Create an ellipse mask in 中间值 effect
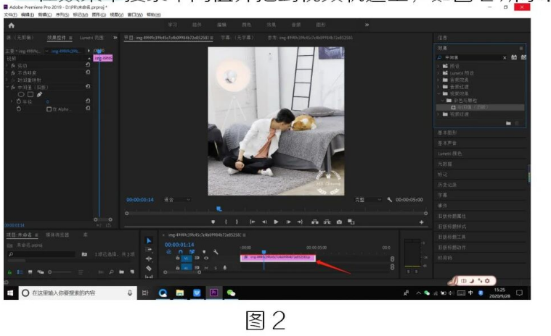 click(21, 94)
